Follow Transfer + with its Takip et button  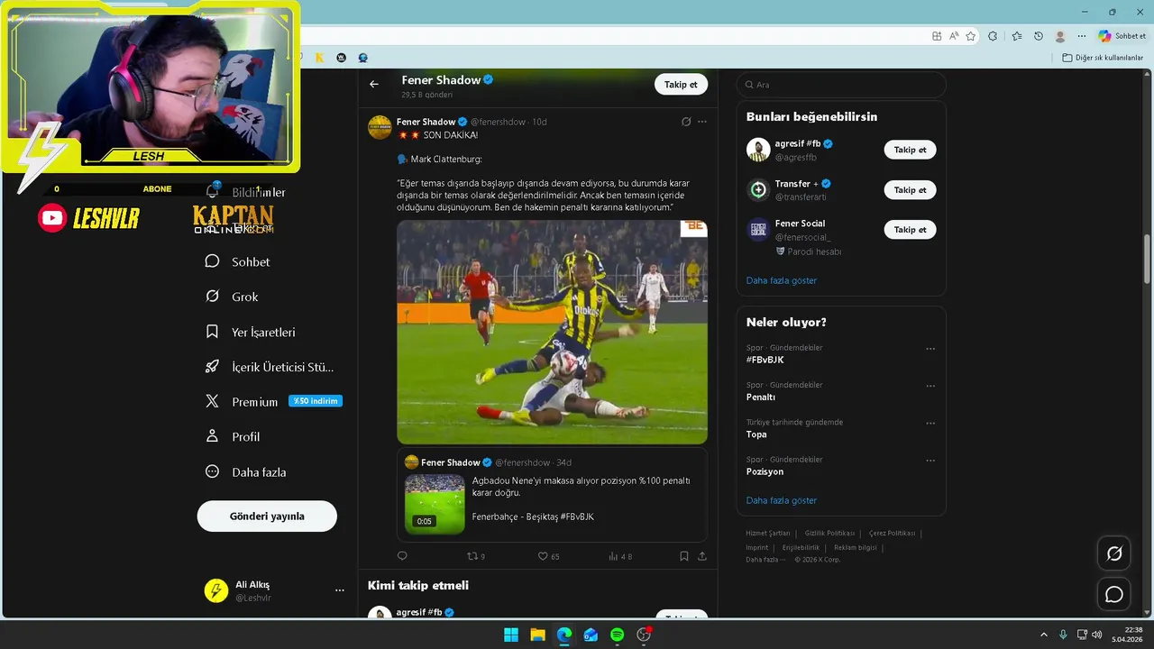tap(910, 189)
